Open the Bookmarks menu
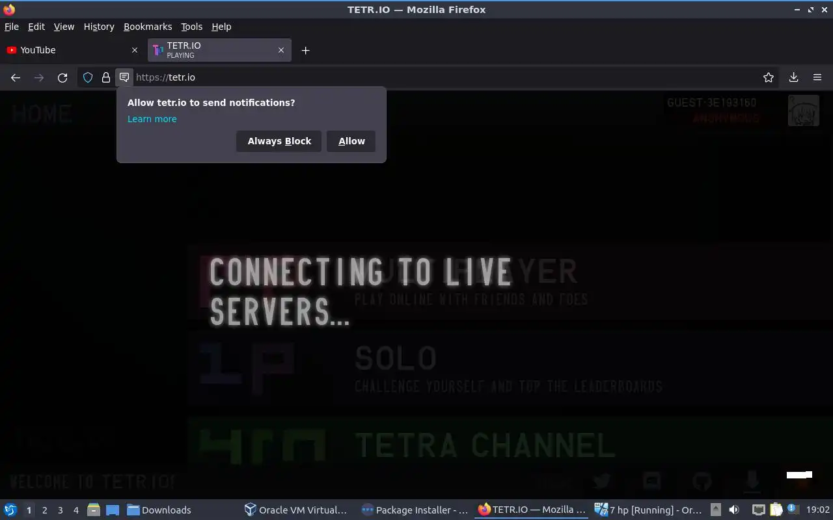Image resolution: width=833 pixels, height=520 pixels. coord(148,27)
